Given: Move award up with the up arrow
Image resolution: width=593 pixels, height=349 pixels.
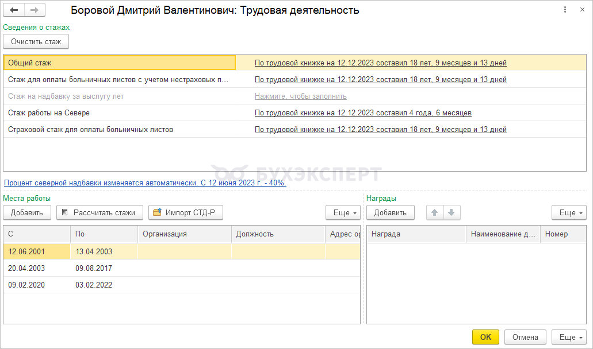Looking at the screenshot, I should (434, 213).
